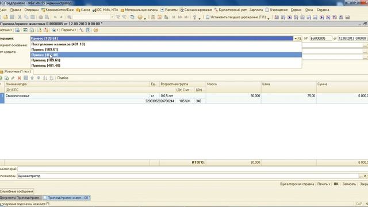
Task: Click the document number field БУ000005
Action: (x=321, y=39)
